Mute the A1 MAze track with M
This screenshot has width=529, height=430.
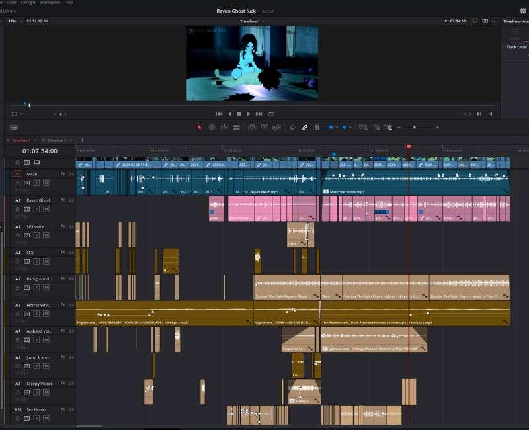[46, 183]
